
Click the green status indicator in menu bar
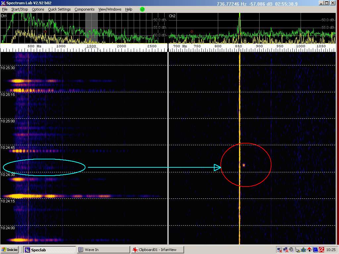pos(142,9)
